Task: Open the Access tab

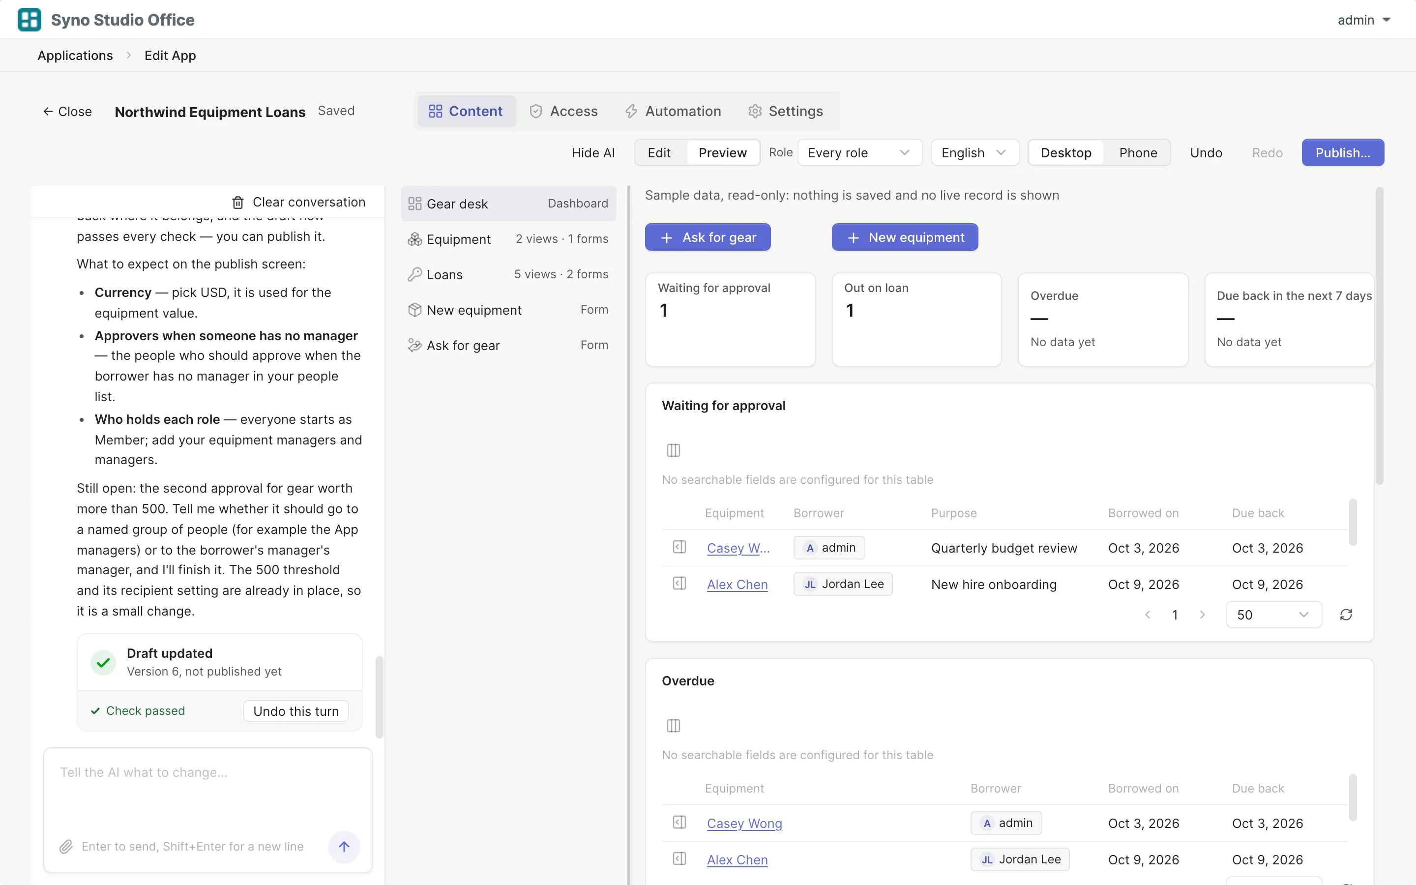Action: point(563,111)
